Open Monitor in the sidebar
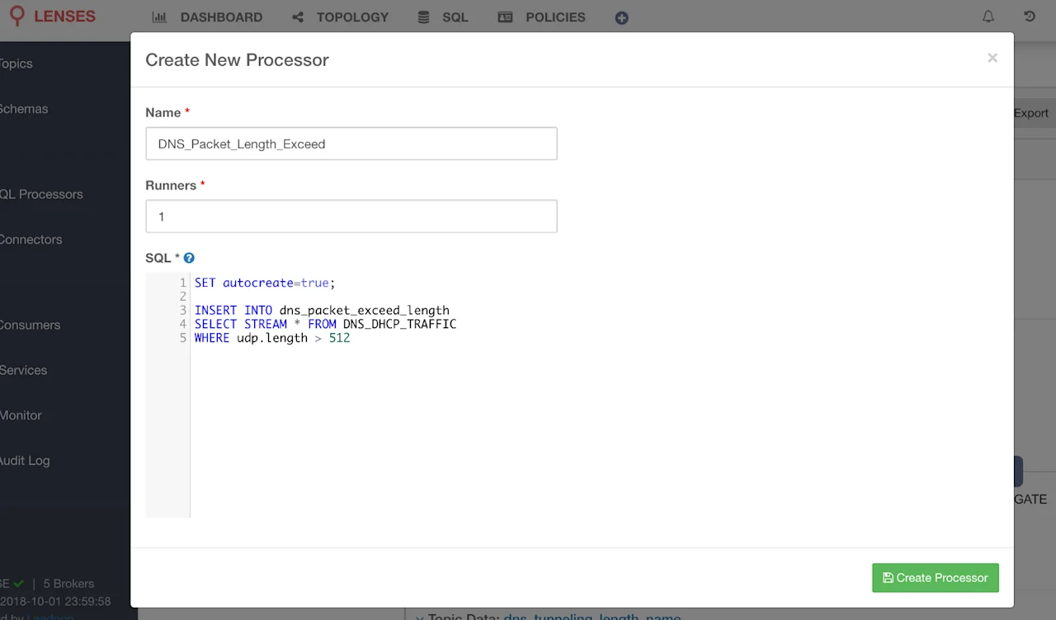 pos(21,416)
